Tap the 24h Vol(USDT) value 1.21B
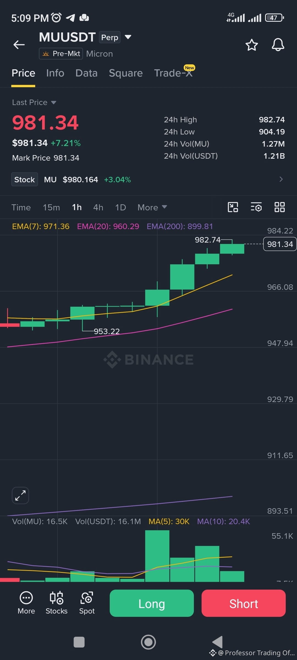 (274, 156)
